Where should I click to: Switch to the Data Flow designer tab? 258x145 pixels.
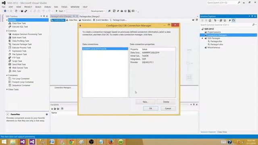72,20
